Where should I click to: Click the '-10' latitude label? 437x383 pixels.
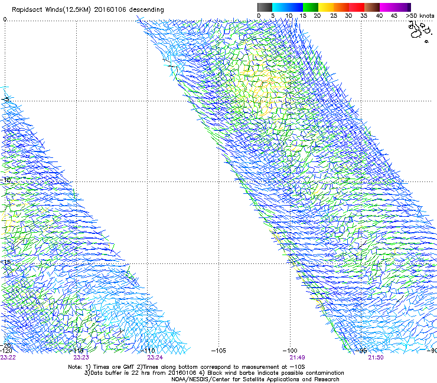click(x=5, y=180)
